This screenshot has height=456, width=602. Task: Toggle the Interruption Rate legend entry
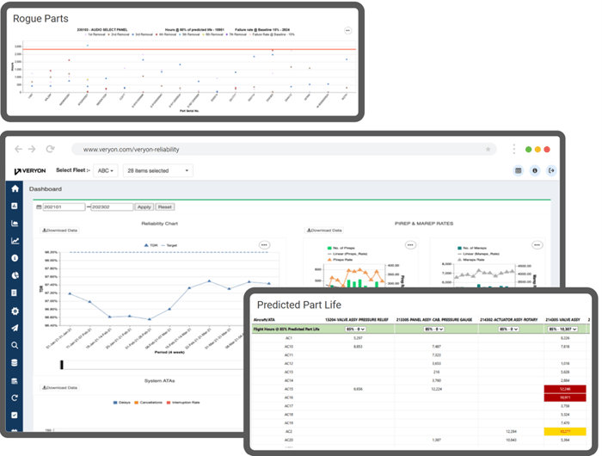182,403
